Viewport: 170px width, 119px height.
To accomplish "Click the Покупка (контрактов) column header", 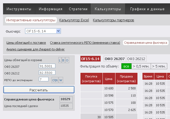I will click(x=91, y=79).
